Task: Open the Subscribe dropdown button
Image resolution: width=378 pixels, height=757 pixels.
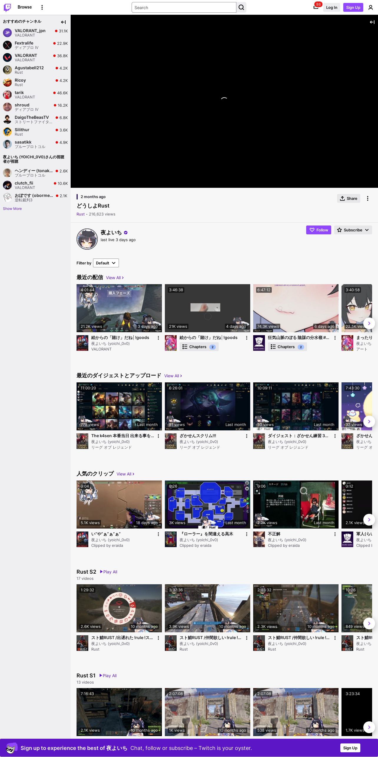Action: 353,230
